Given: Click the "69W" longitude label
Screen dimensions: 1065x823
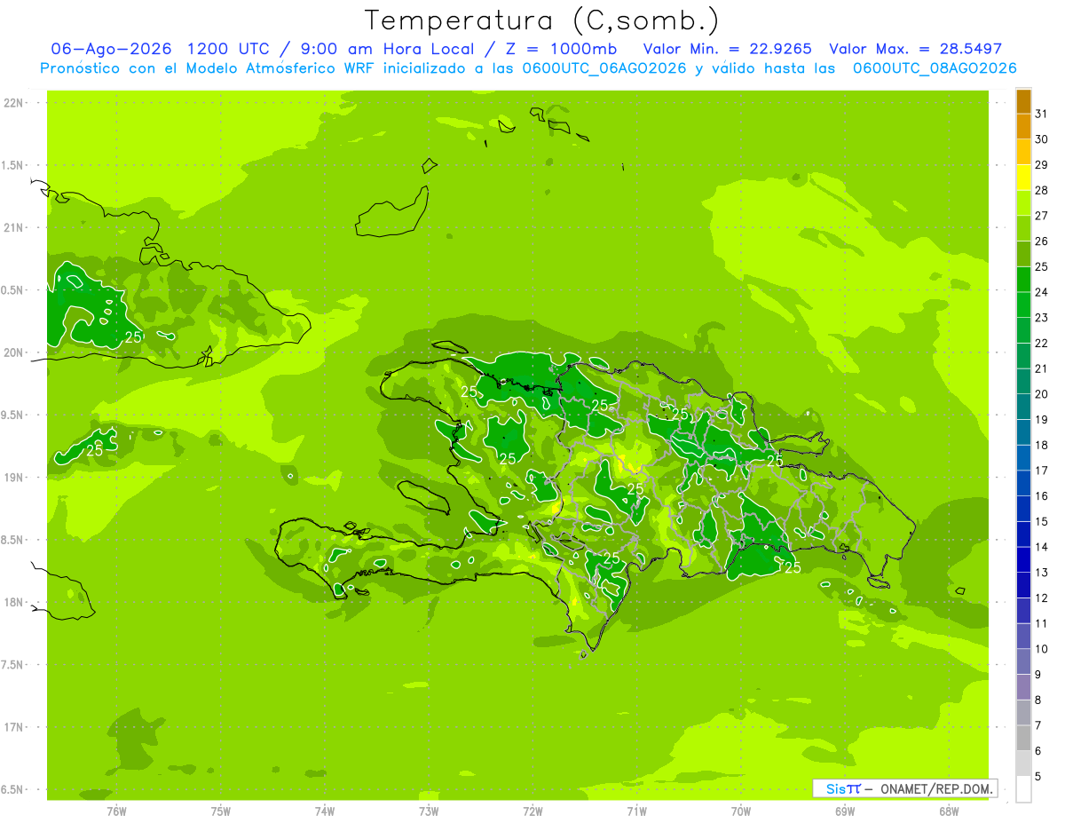Looking at the screenshot, I should coord(845,811).
